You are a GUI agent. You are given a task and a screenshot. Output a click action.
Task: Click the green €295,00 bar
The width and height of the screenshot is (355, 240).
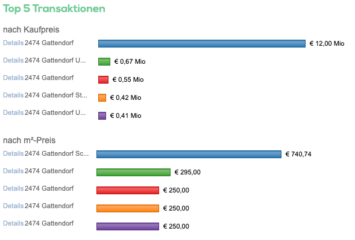pyautogui.click(x=133, y=172)
